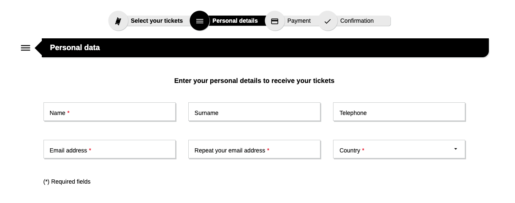Screen dimensions: 515x203
Task: Open the hamburger menu beside Personal data
Action: coord(25,48)
